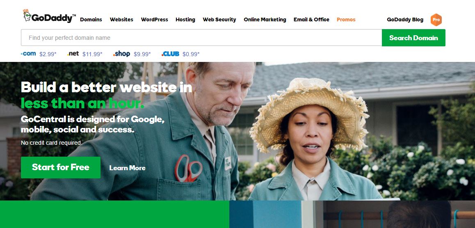Select the .net domain price icon

tap(73, 54)
